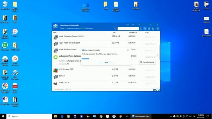212x119 pixels.
Task: Click the fourth toolbar icon beside search
Action: click(x=153, y=29)
